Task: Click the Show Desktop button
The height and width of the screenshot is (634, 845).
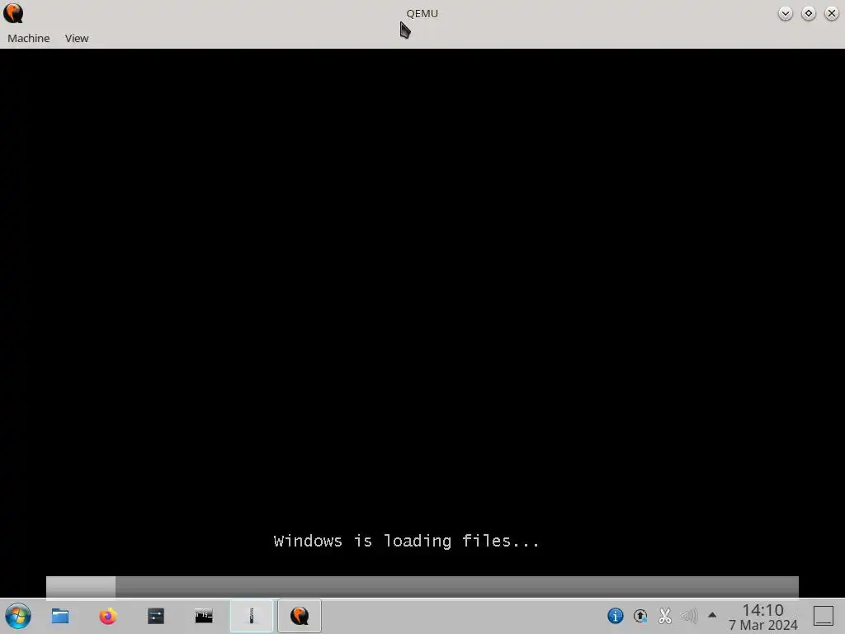Action: point(824,616)
